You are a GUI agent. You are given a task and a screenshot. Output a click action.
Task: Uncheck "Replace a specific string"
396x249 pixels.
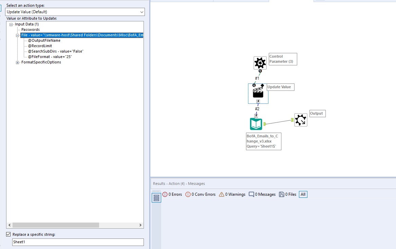pos(8,234)
